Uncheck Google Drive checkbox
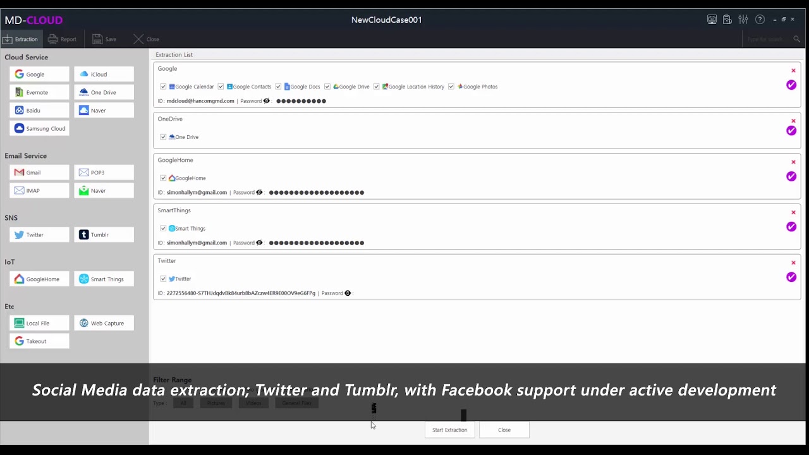The height and width of the screenshot is (455, 809). point(327,87)
